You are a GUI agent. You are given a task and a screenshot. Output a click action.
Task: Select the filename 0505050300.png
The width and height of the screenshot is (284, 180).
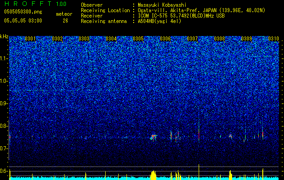[x=23, y=12]
